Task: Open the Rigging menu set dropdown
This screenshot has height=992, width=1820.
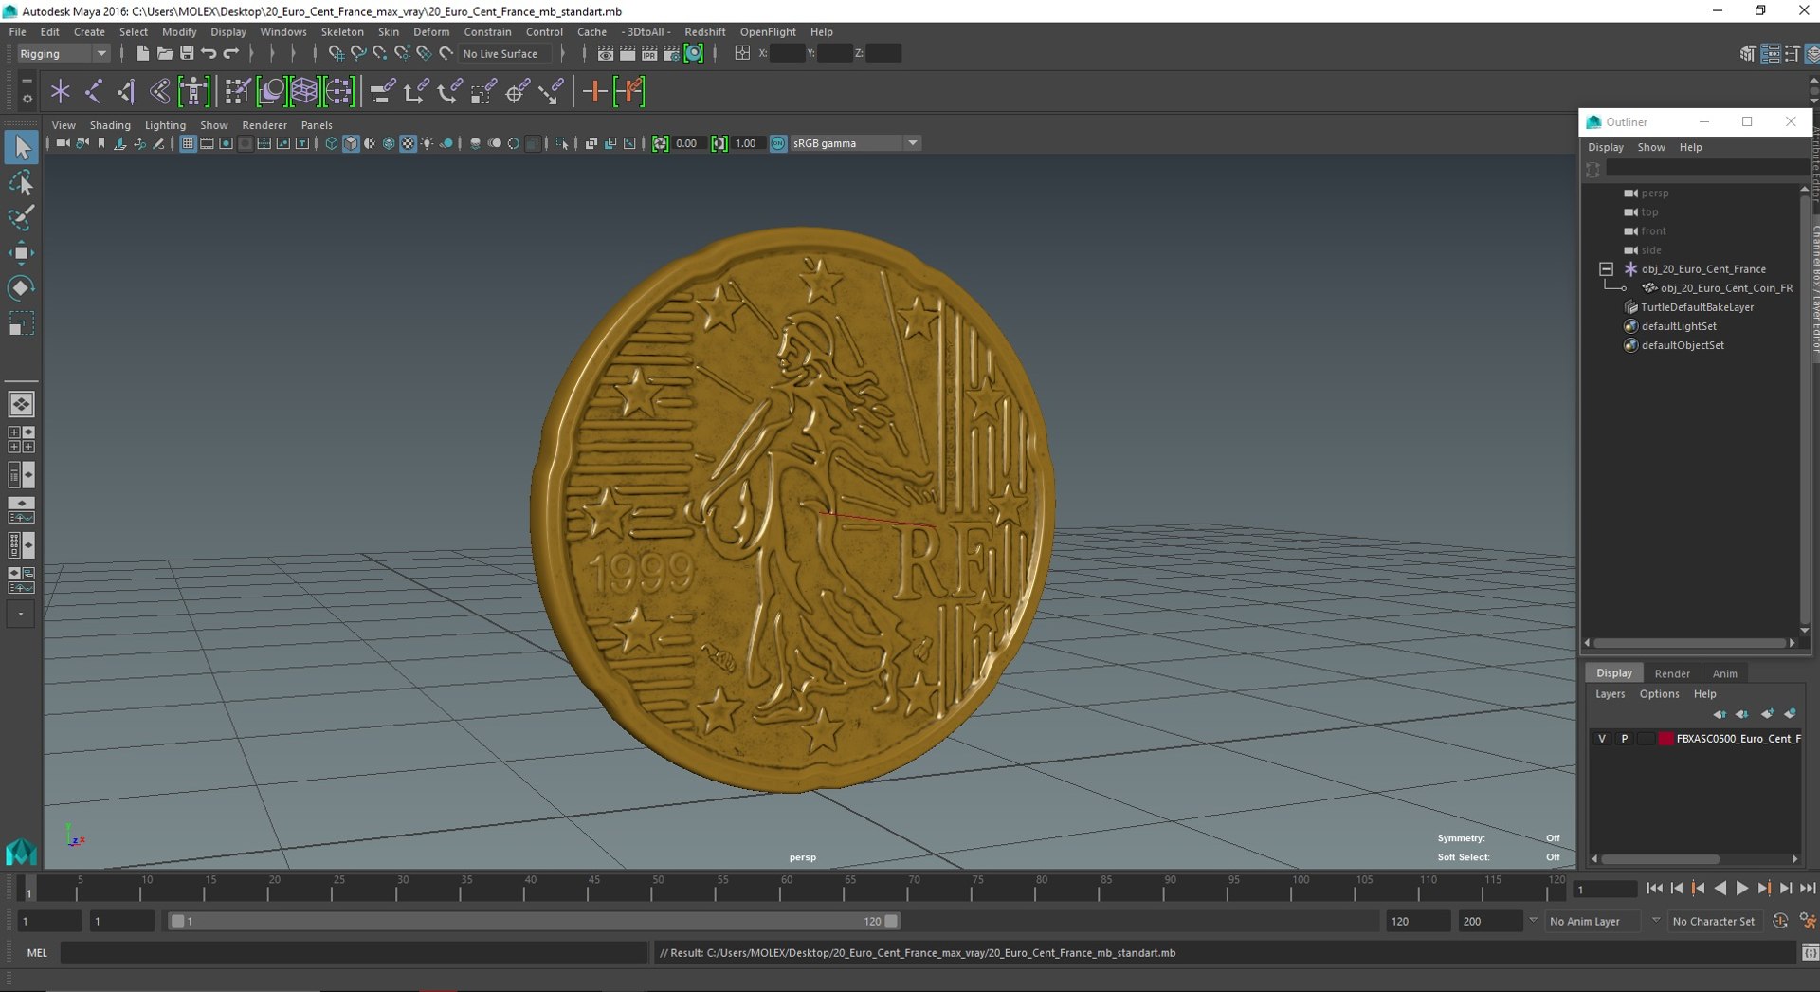Action: click(x=63, y=53)
